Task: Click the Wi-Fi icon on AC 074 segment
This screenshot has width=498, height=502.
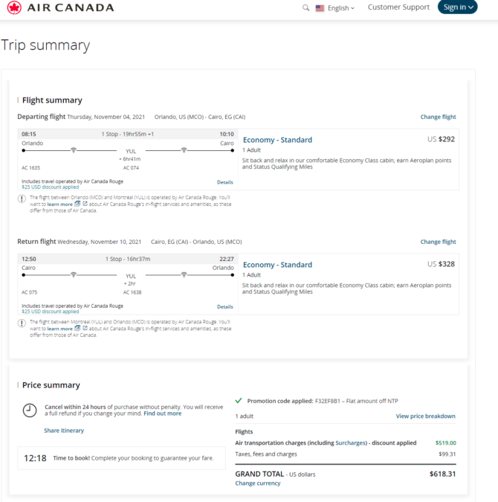Action: pyautogui.click(x=184, y=149)
